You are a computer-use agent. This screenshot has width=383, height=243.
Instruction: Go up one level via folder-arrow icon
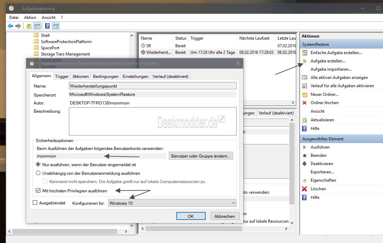29,26
